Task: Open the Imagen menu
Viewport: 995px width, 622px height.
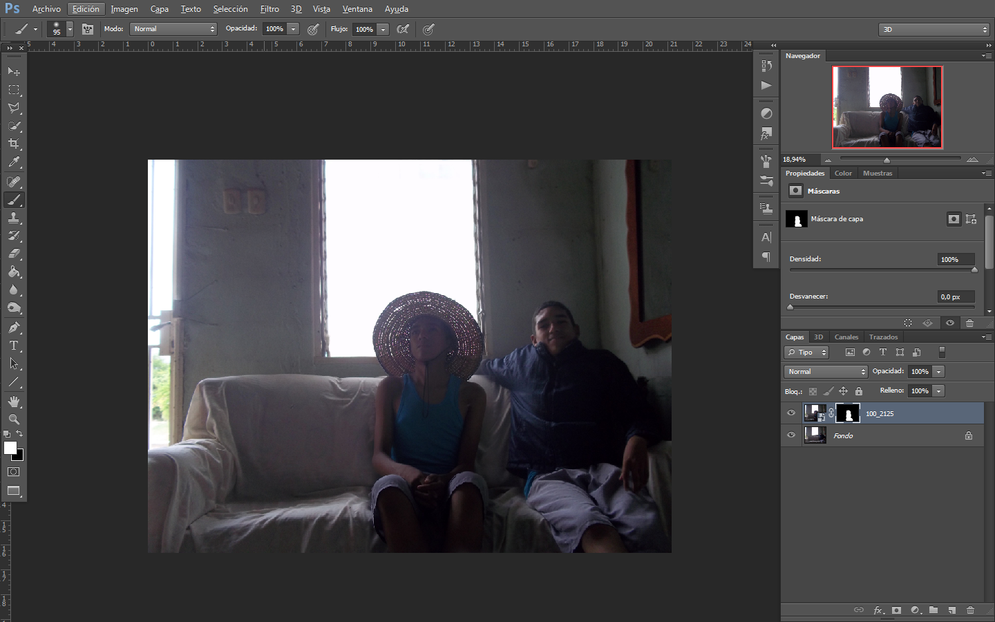Action: (124, 9)
